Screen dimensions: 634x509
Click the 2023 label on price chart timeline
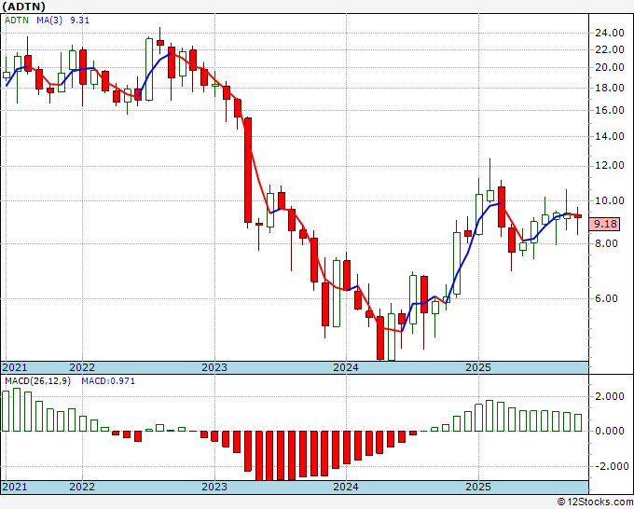pos(214,367)
